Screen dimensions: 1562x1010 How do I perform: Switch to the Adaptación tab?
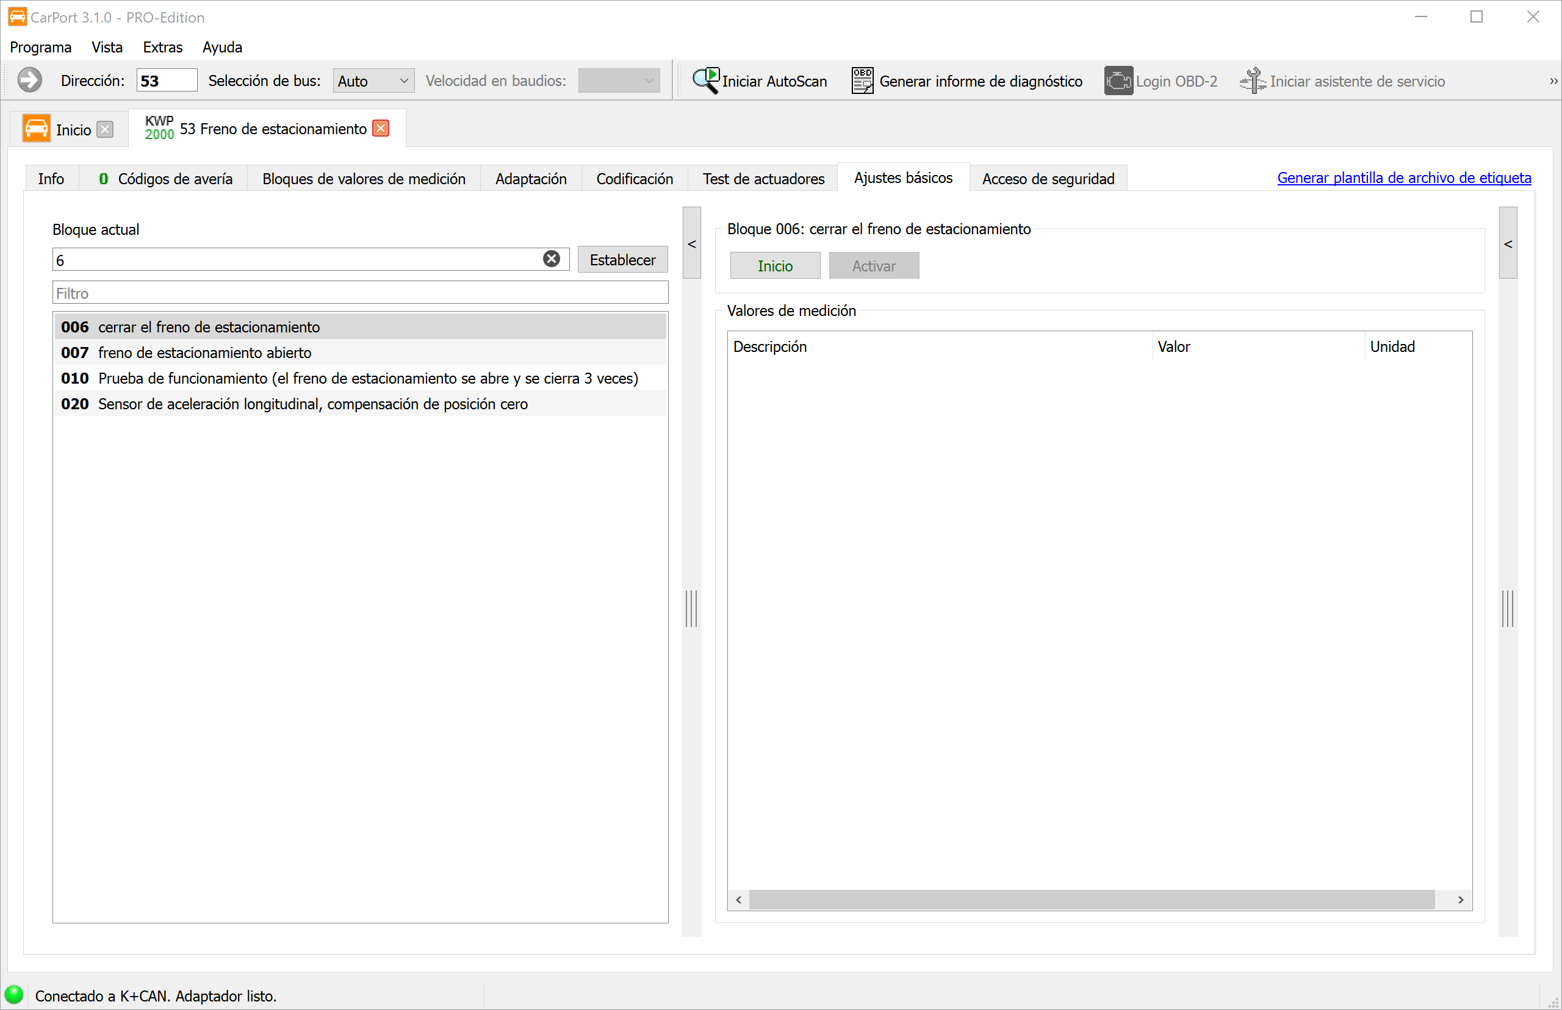(531, 178)
